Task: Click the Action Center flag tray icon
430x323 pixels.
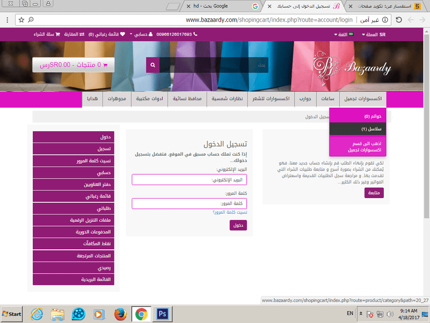Action: tap(370, 314)
